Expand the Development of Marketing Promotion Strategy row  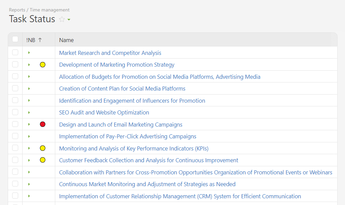coord(29,65)
